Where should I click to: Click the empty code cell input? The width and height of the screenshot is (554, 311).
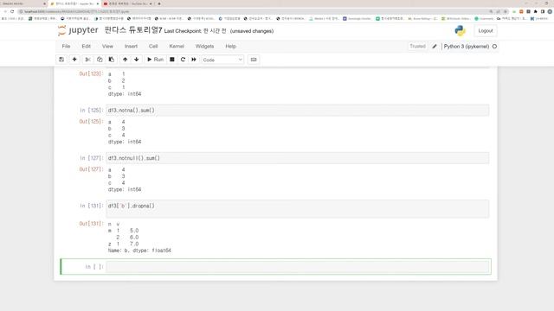click(298, 267)
